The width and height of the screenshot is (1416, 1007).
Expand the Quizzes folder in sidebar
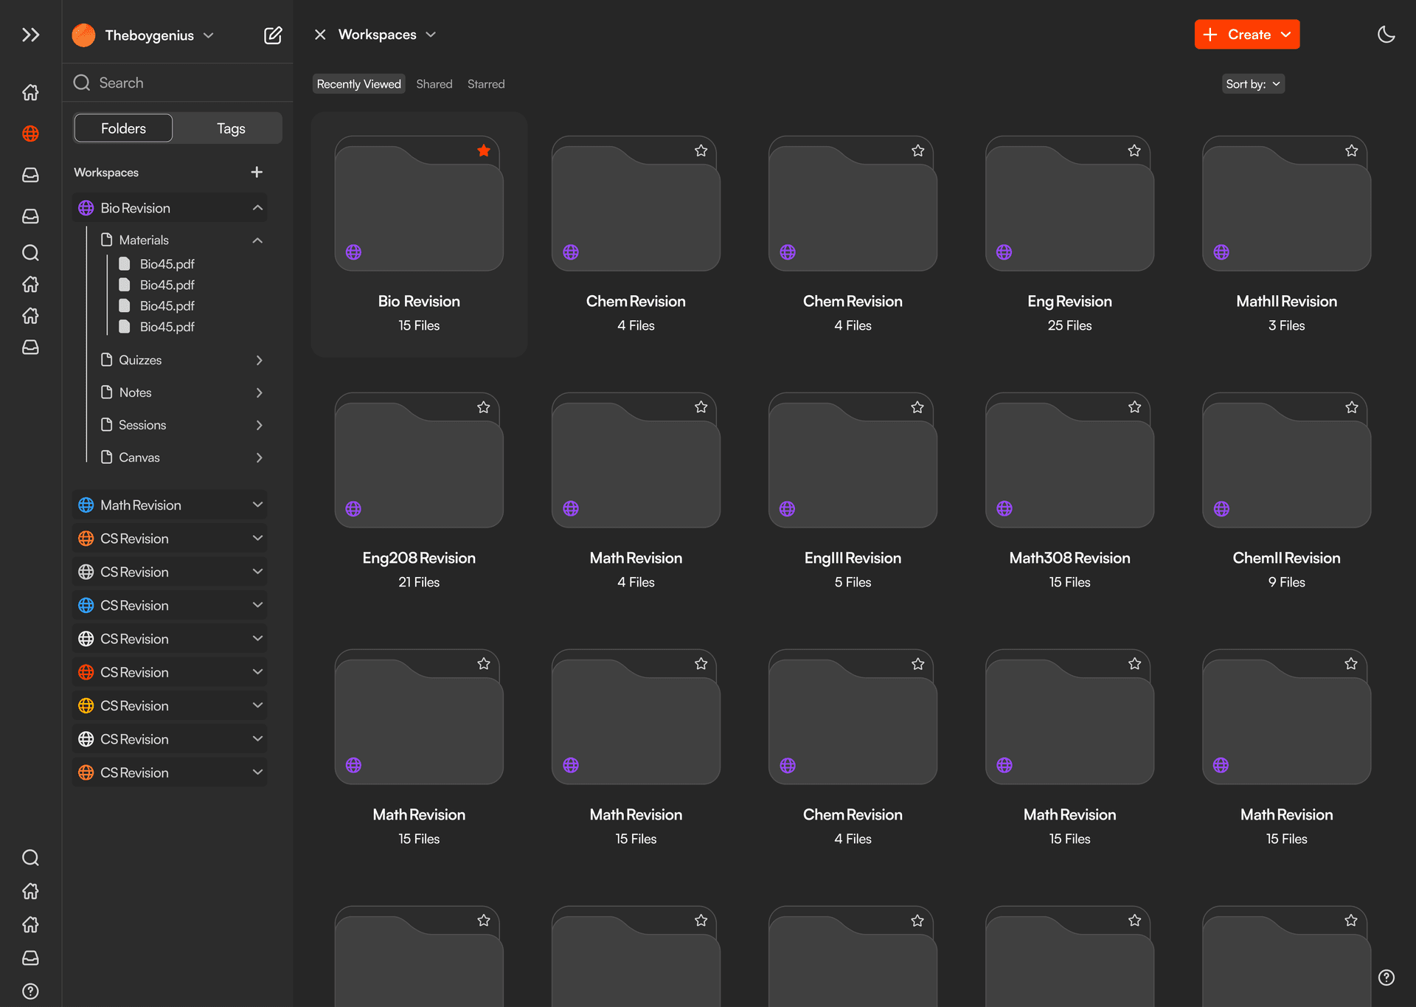pos(259,360)
